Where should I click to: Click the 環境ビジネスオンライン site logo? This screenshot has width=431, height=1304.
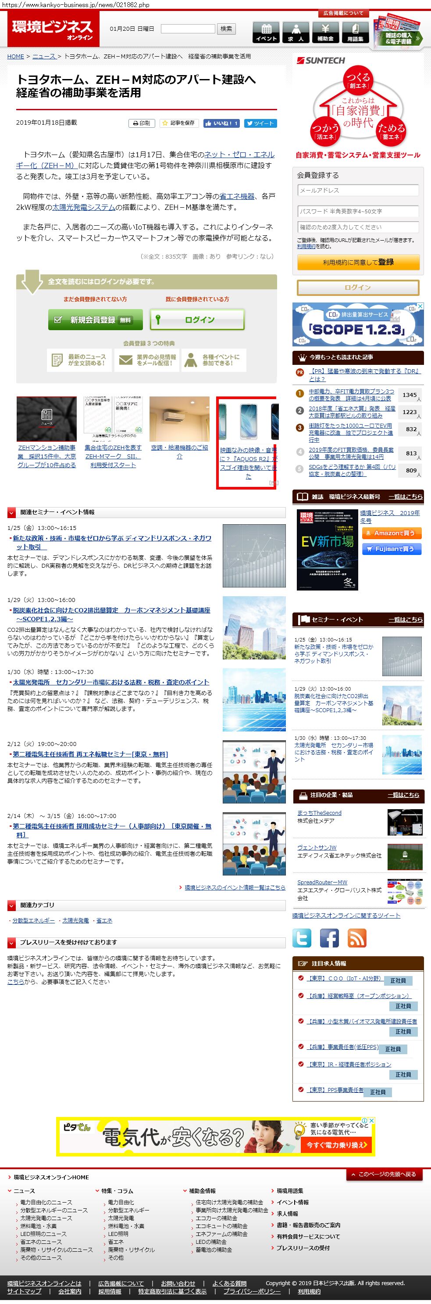53,29
